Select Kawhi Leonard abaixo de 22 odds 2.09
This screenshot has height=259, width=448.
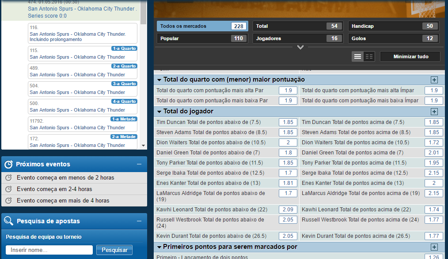point(288,210)
